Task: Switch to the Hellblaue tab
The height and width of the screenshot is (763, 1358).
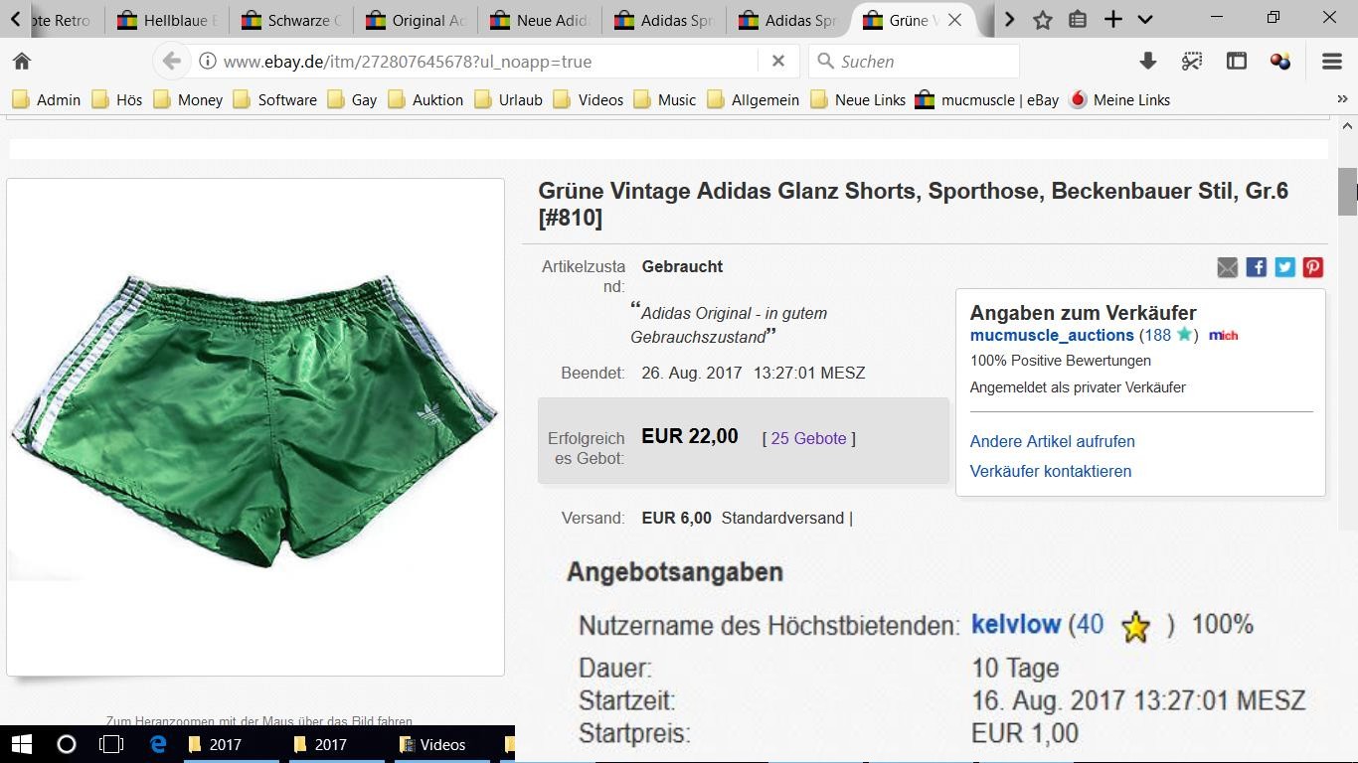Action: (x=167, y=20)
